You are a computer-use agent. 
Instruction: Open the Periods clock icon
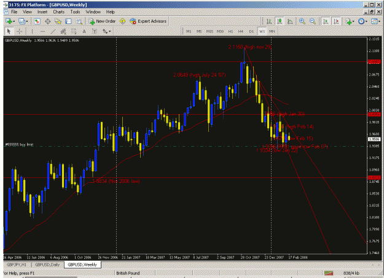tap(361, 21)
